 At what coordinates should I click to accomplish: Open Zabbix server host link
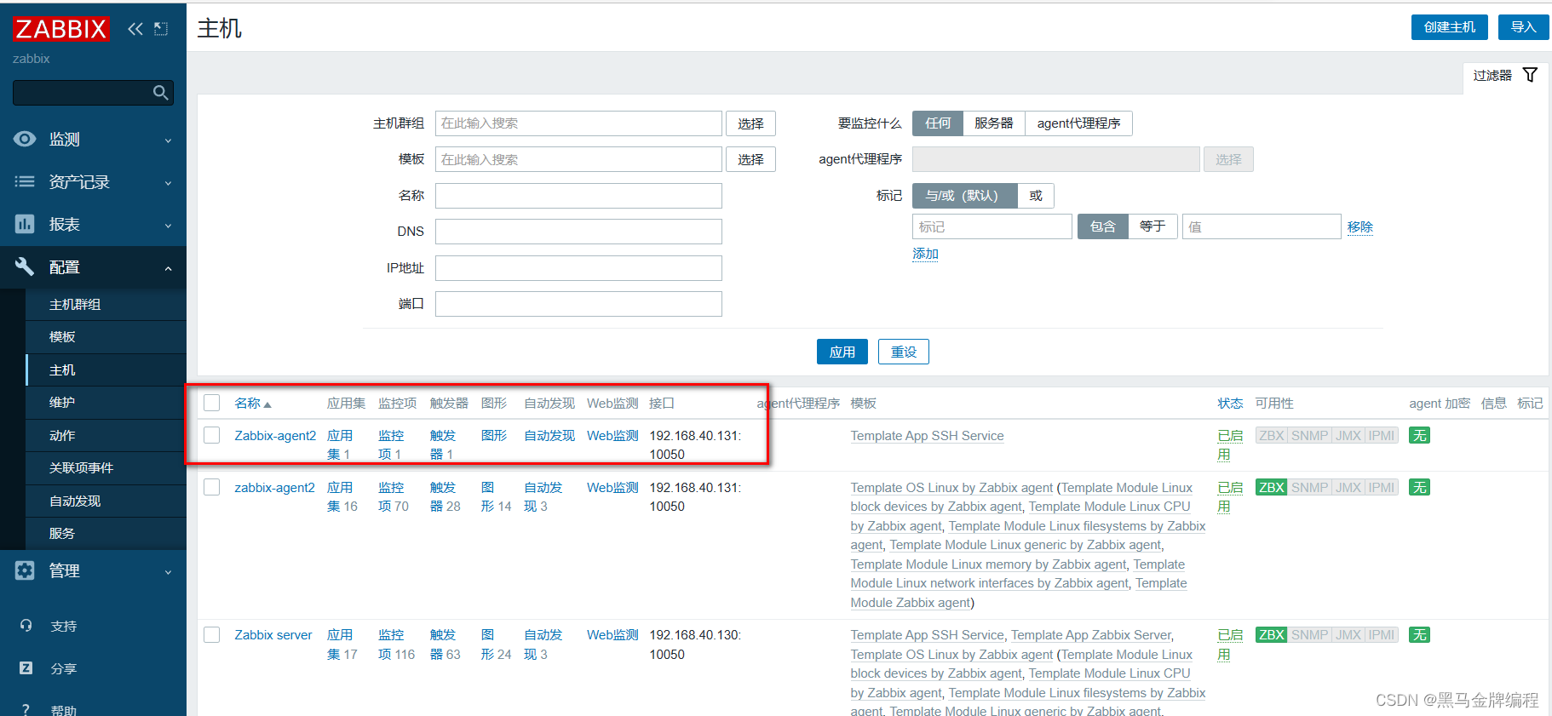273,635
